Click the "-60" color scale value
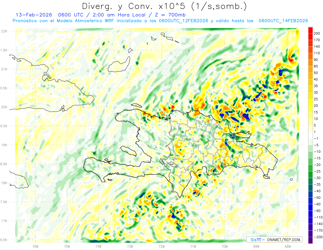The height and width of the screenshot is (250, 323). [317, 204]
